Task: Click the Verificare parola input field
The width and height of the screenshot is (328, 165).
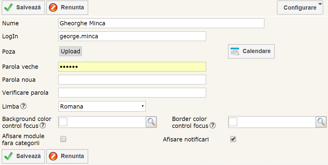Action: point(132,93)
